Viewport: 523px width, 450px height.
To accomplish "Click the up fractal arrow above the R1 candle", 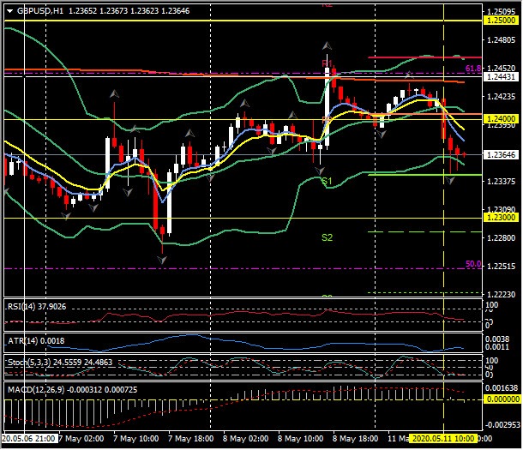I will point(326,45).
